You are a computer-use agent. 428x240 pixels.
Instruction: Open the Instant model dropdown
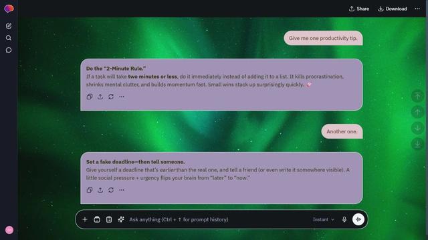click(x=324, y=219)
